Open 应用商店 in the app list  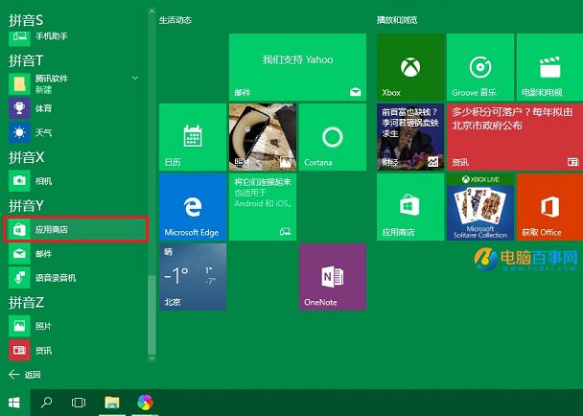point(76,229)
